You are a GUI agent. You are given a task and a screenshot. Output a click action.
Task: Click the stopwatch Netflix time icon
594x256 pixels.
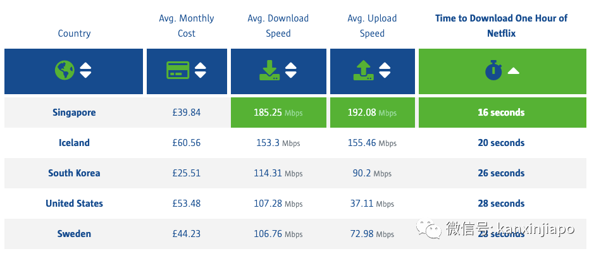[x=494, y=70]
